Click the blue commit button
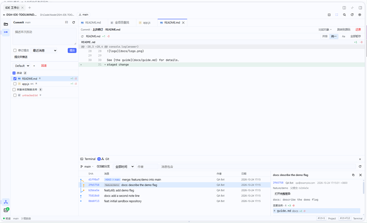This screenshot has height=223, width=367. tap(72, 51)
